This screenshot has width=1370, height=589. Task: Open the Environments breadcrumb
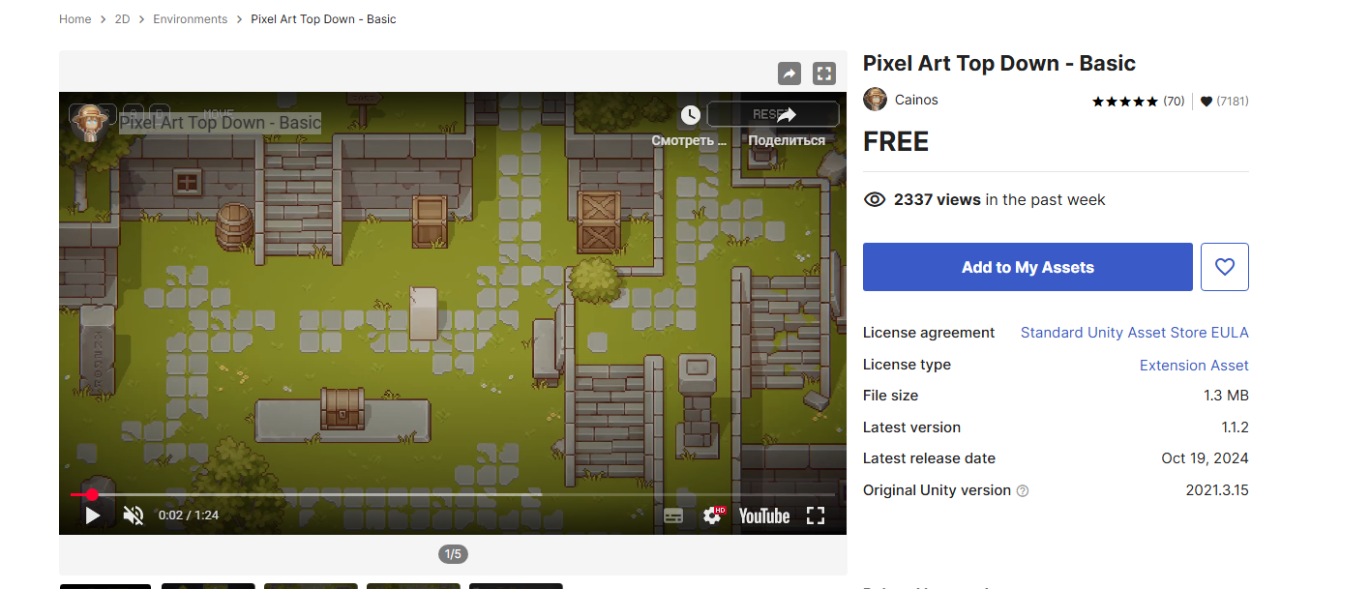191,19
